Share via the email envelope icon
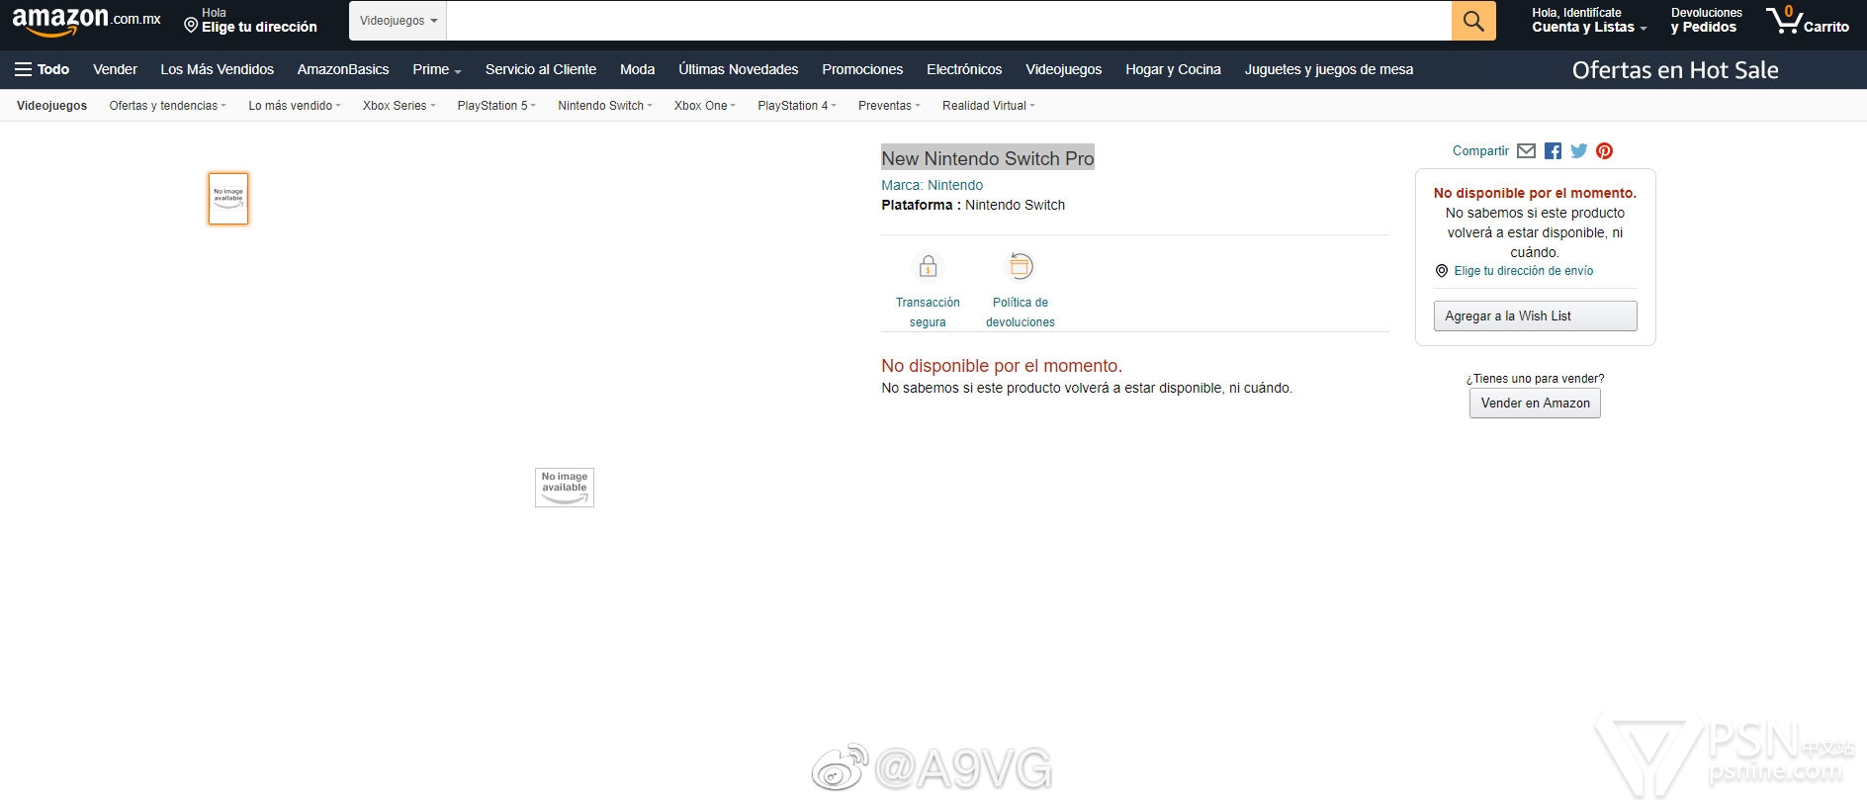 [x=1526, y=151]
